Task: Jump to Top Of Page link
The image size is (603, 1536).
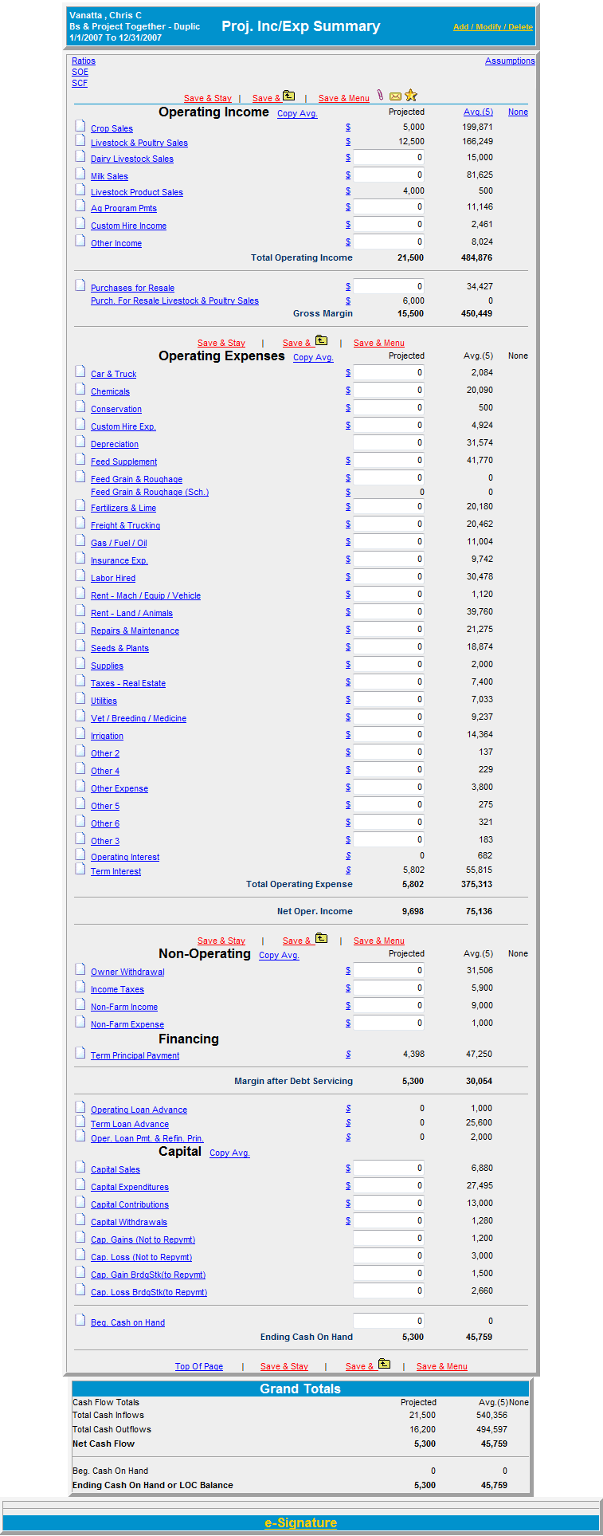Action: 199,1367
